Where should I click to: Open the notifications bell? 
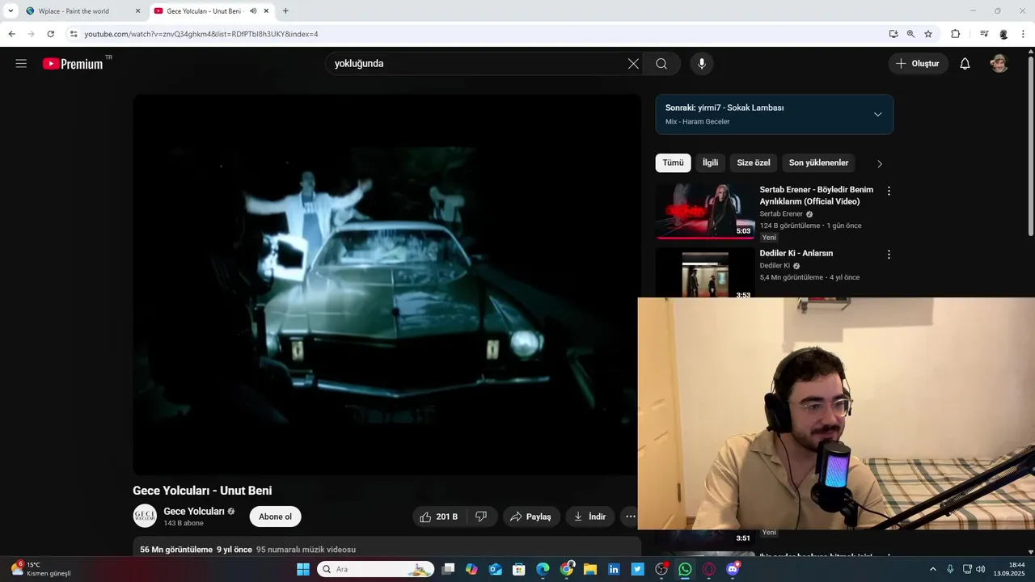click(x=965, y=64)
